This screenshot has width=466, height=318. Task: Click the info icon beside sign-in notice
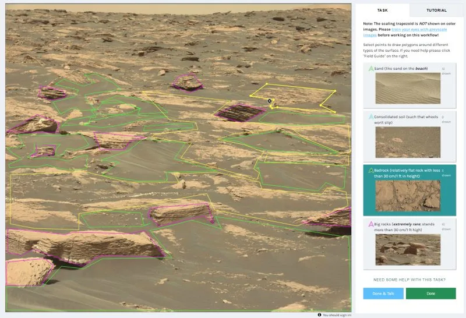pyautogui.click(x=320, y=315)
